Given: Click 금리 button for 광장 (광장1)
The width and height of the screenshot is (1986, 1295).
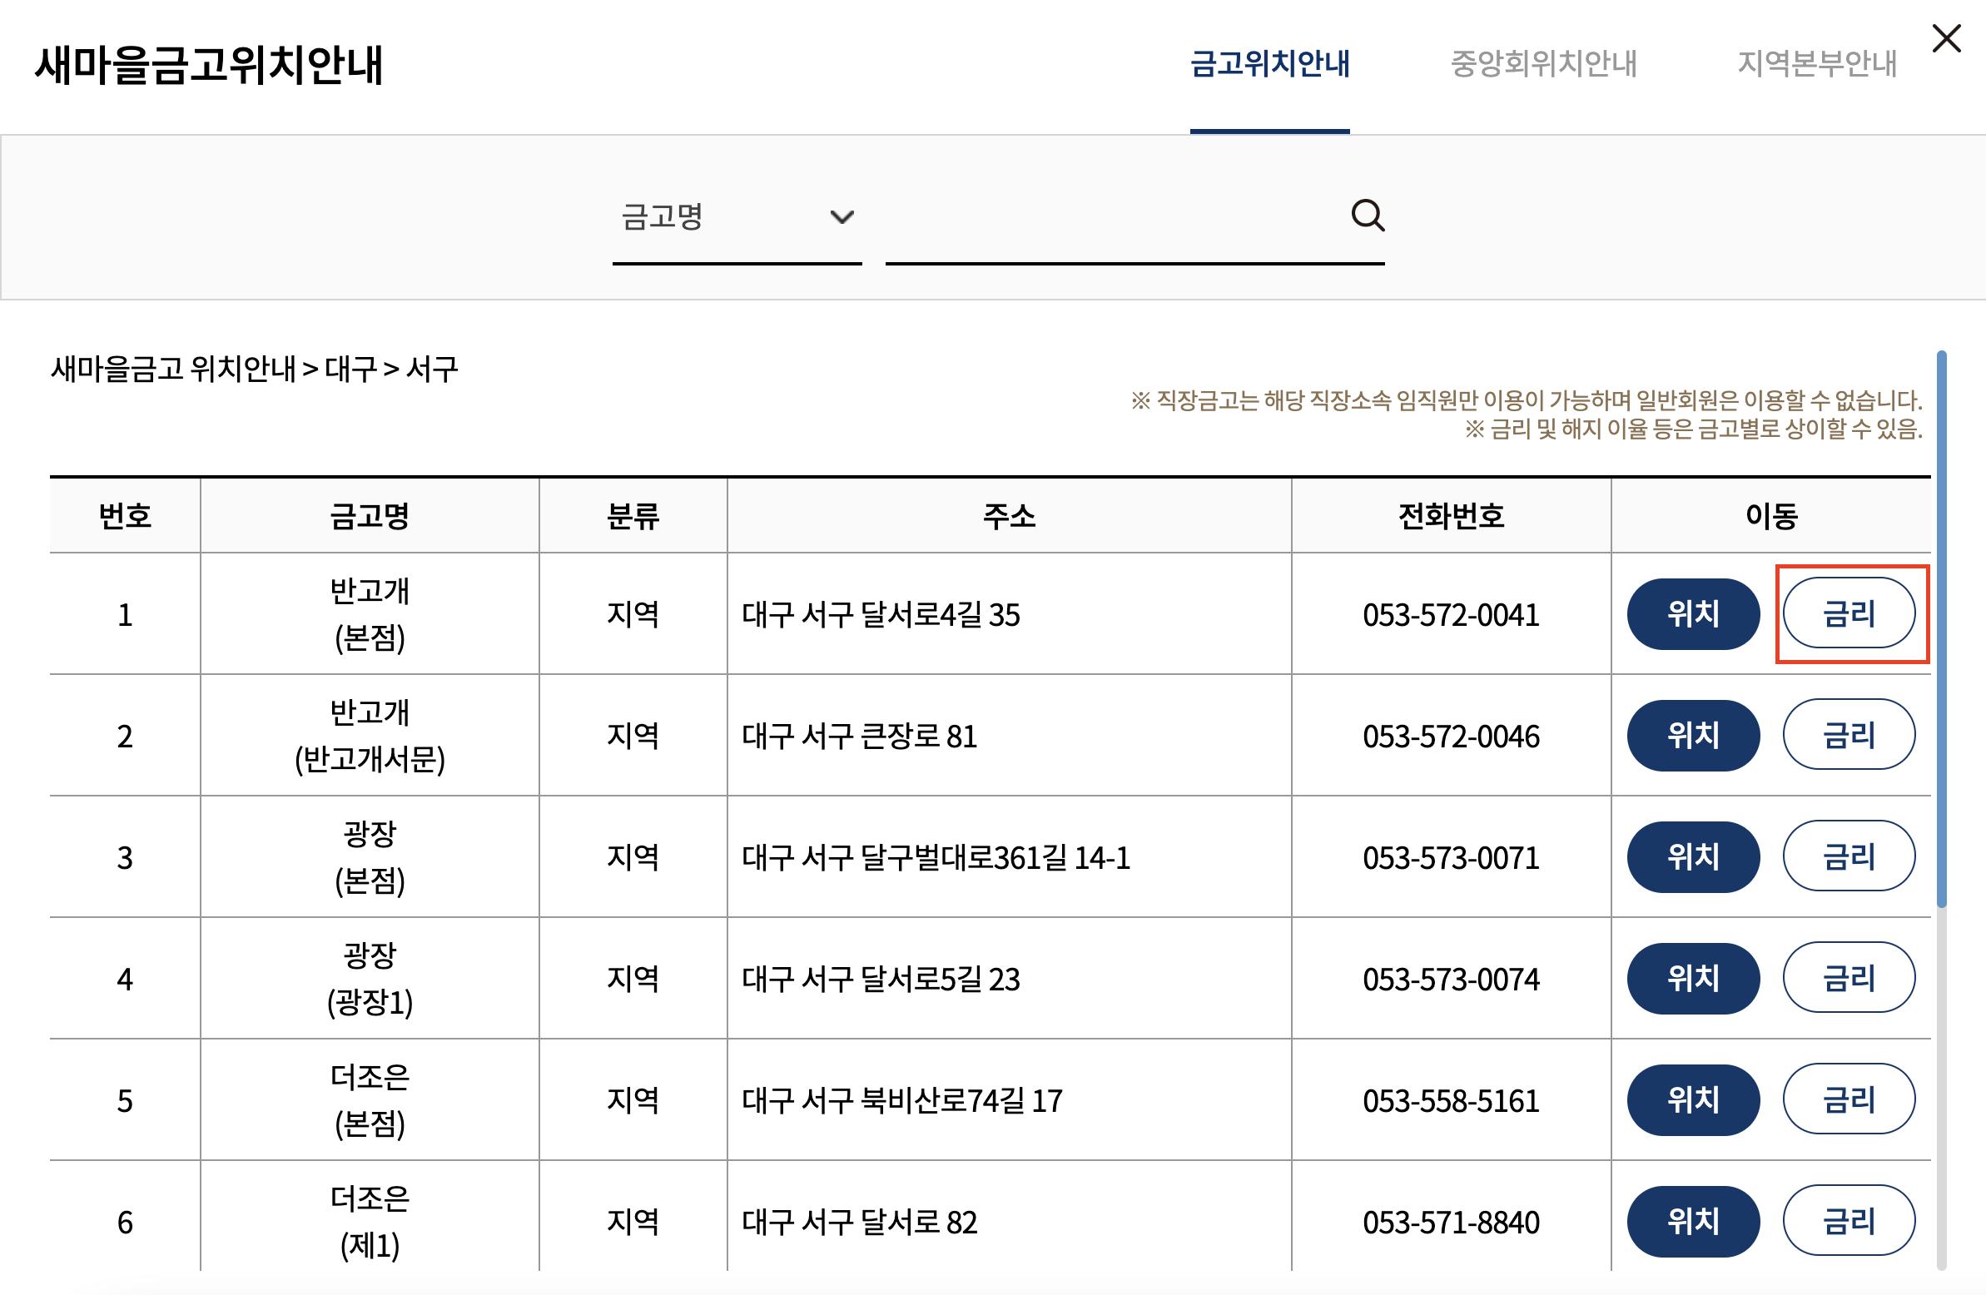Looking at the screenshot, I should [x=1849, y=979].
